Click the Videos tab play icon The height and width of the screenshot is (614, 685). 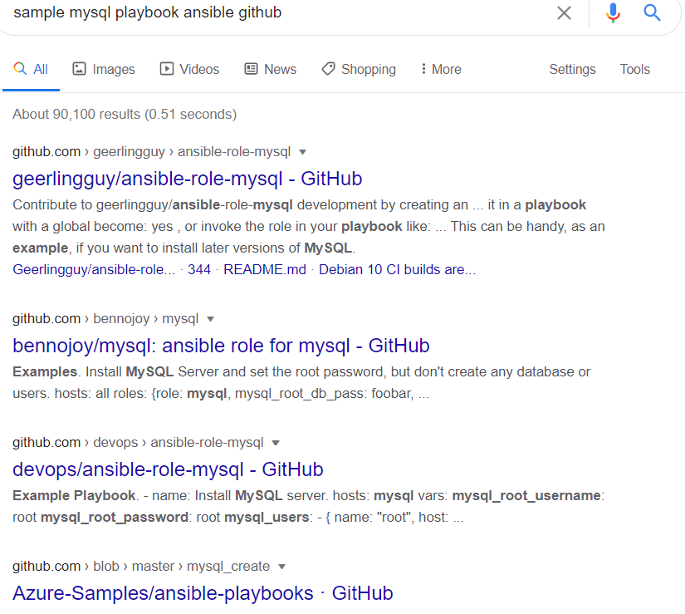(166, 69)
